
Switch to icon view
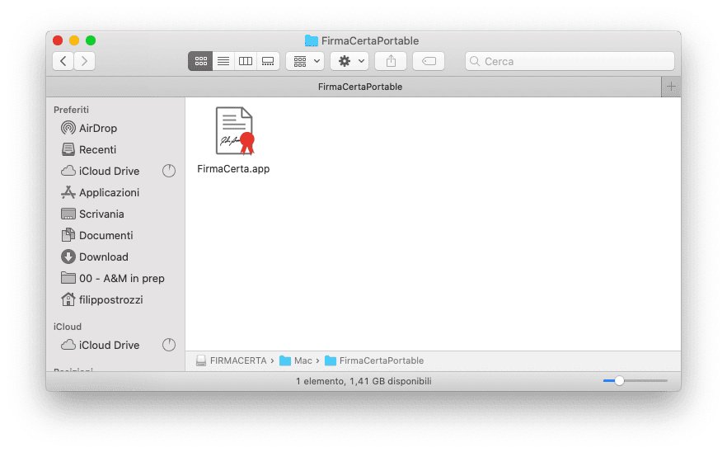pos(200,61)
